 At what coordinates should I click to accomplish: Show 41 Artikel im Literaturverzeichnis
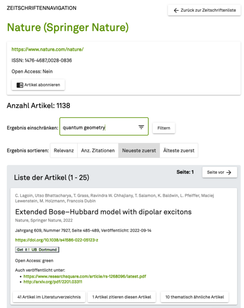click(x=49, y=297)
